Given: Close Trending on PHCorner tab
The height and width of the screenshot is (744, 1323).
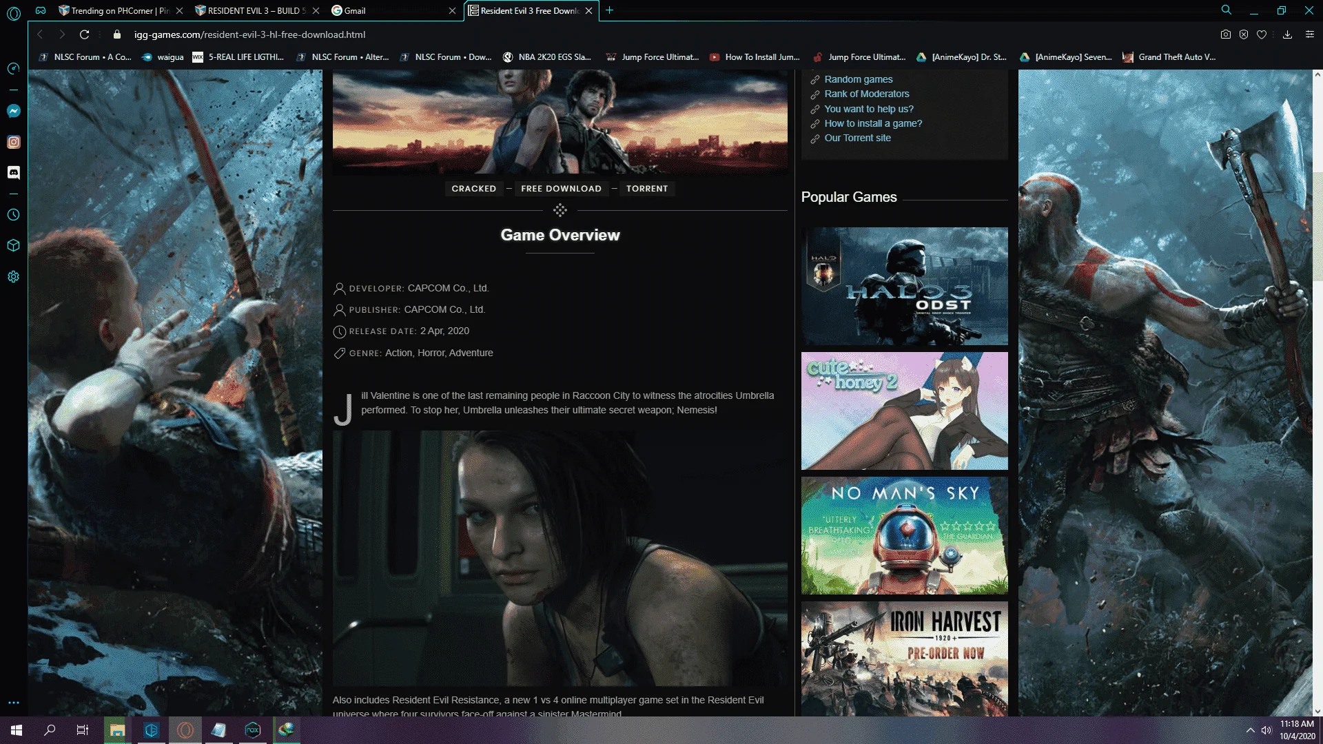Looking at the screenshot, I should (179, 10).
